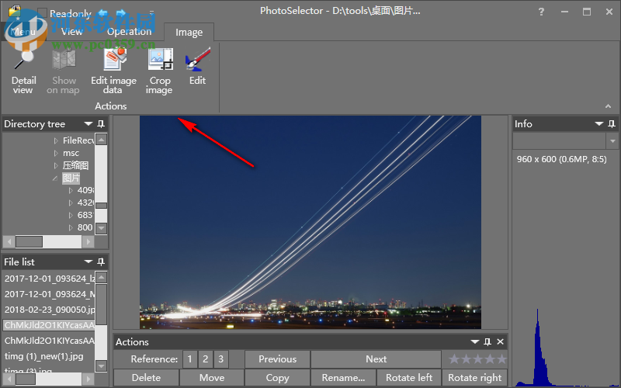621x388 pixels.
Task: Open Edit image data tool
Action: tap(113, 71)
